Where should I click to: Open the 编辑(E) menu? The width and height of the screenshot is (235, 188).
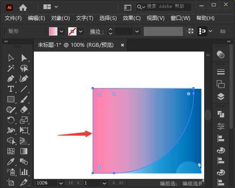(36, 18)
